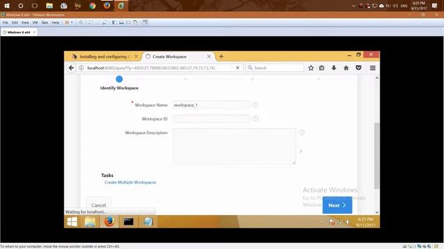444x249 pixels.
Task: Click the Firefox Search box
Action: coord(275,68)
